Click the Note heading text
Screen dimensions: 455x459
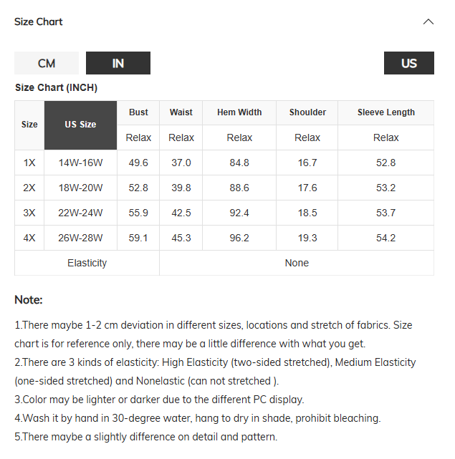29,300
